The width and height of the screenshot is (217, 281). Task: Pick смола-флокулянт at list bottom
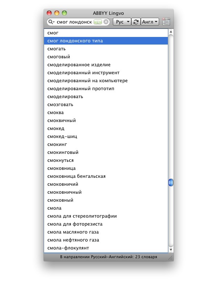68,248
